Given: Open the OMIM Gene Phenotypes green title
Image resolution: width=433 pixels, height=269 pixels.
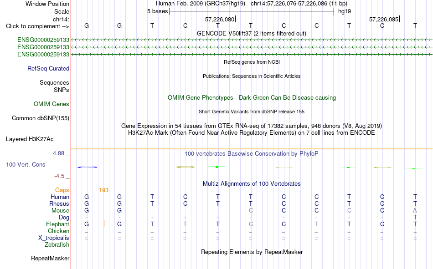Looking at the screenshot, I should click(252, 98).
